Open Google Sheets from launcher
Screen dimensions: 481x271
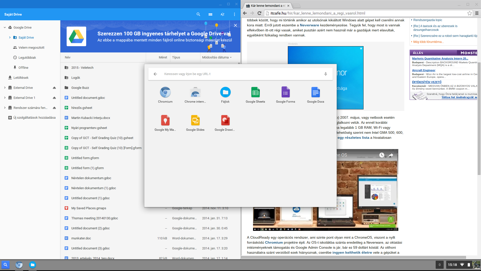[255, 95]
